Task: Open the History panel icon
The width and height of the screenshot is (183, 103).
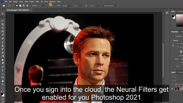Action: click(x=167, y=13)
